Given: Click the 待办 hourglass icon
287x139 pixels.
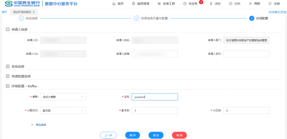Looking at the screenshot, I should pyautogui.click(x=211, y=4).
